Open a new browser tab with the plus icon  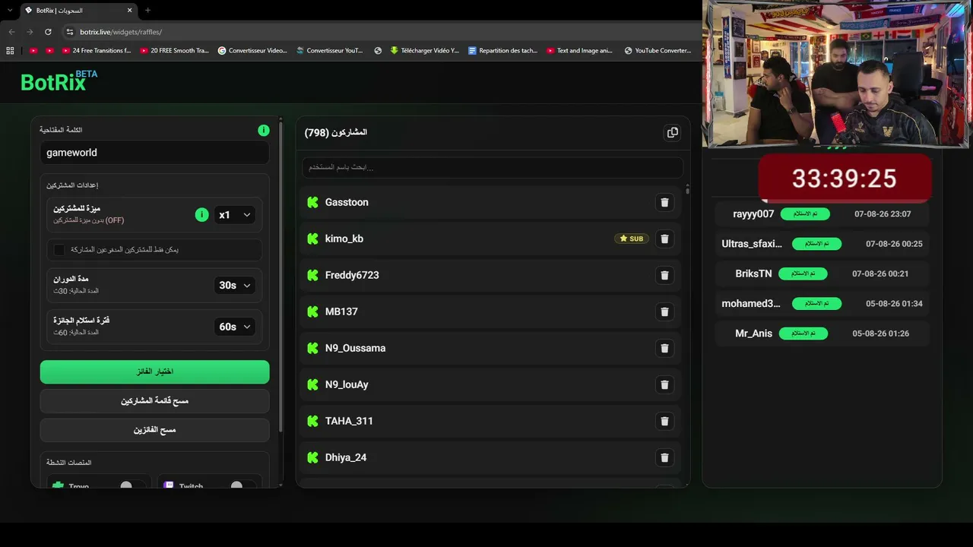pyautogui.click(x=147, y=11)
